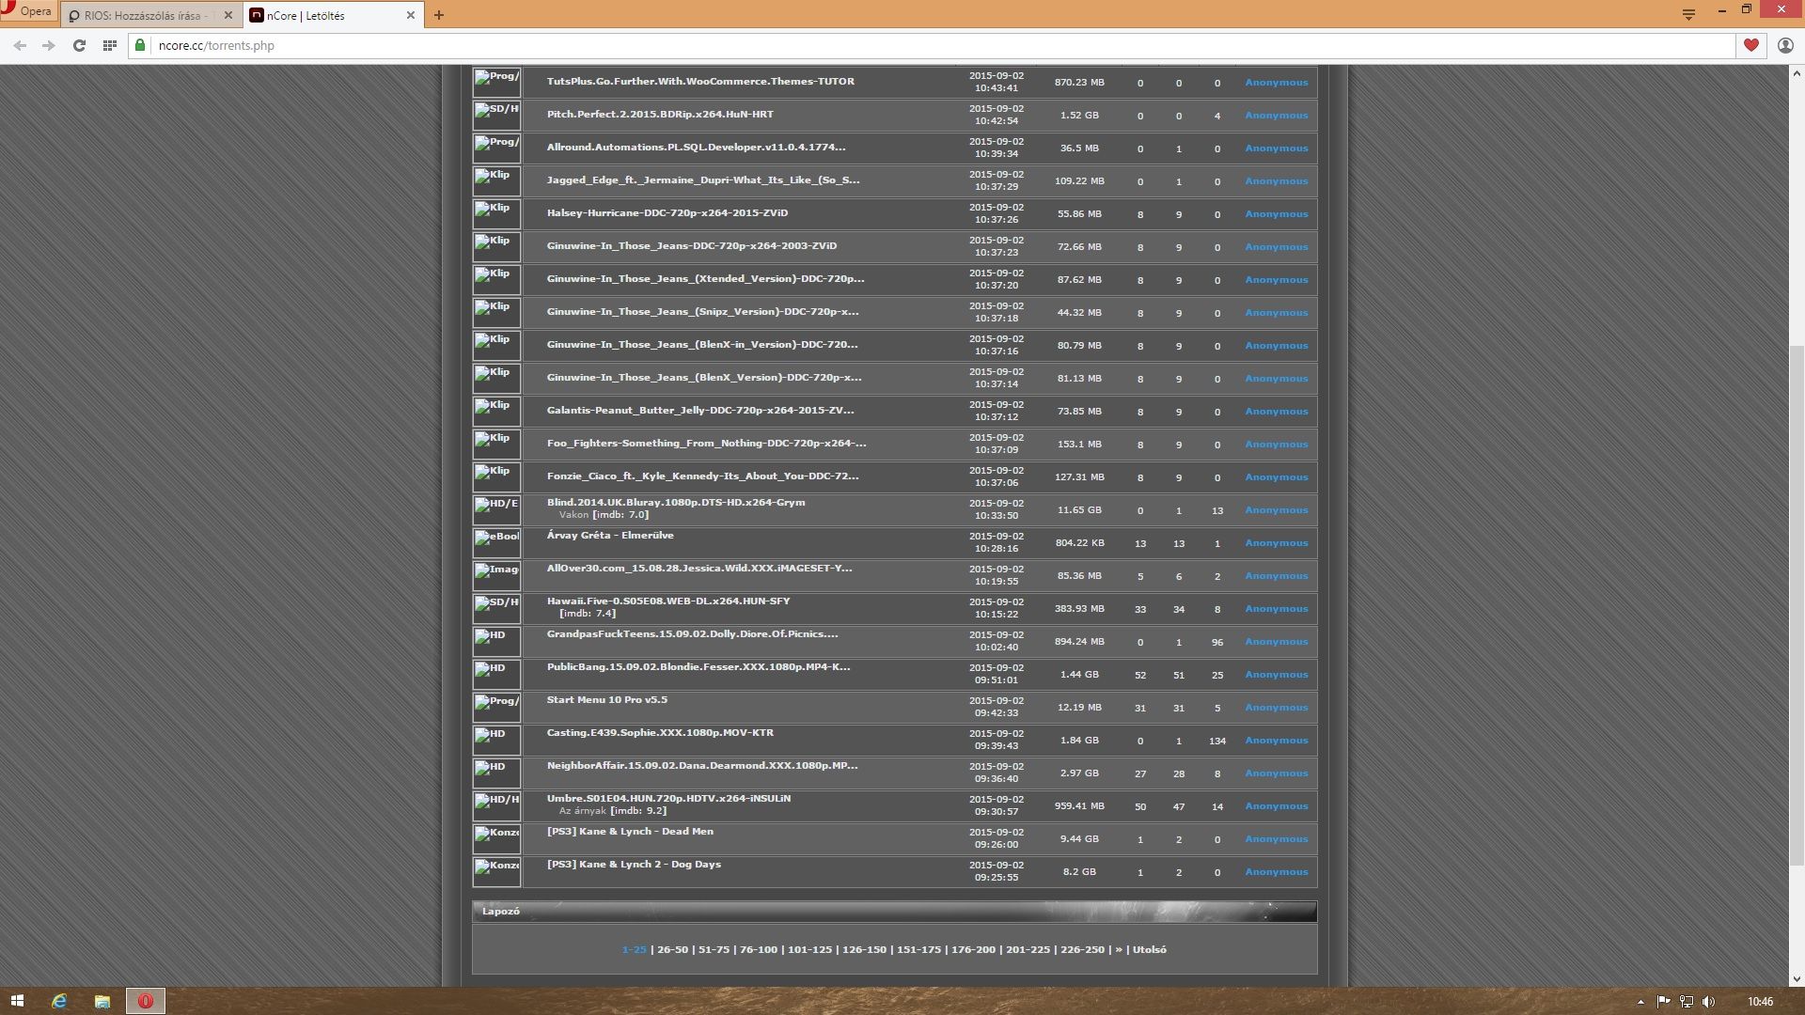Image resolution: width=1805 pixels, height=1015 pixels.
Task: Open the user account icon beside address bar
Action: (1785, 45)
